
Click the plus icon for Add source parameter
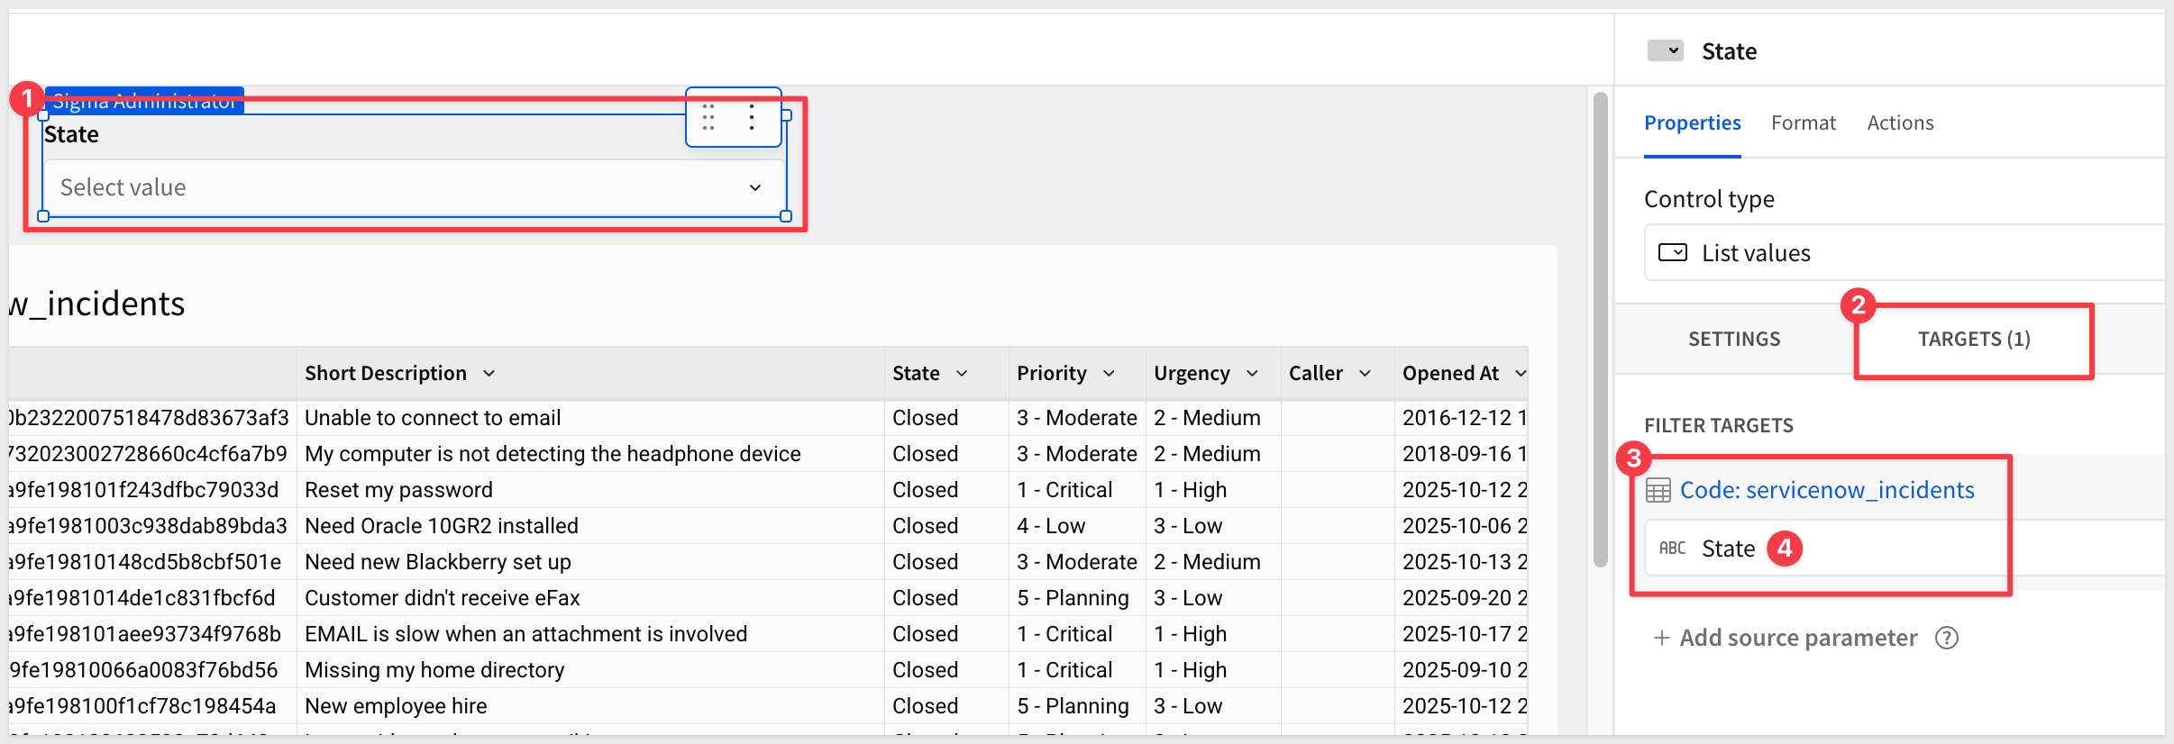coord(1660,638)
